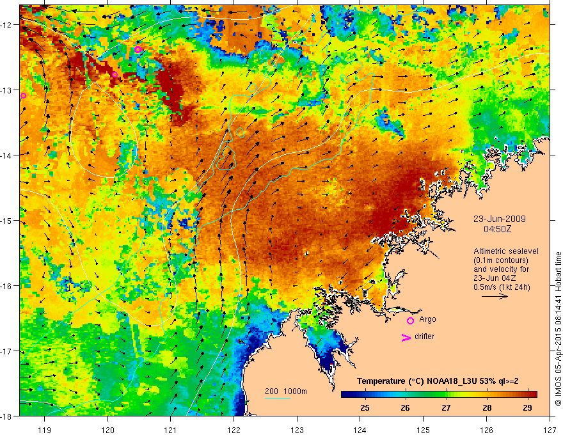Click the longitude axis label '127'
This screenshot has width=563, height=435.
tap(550, 430)
